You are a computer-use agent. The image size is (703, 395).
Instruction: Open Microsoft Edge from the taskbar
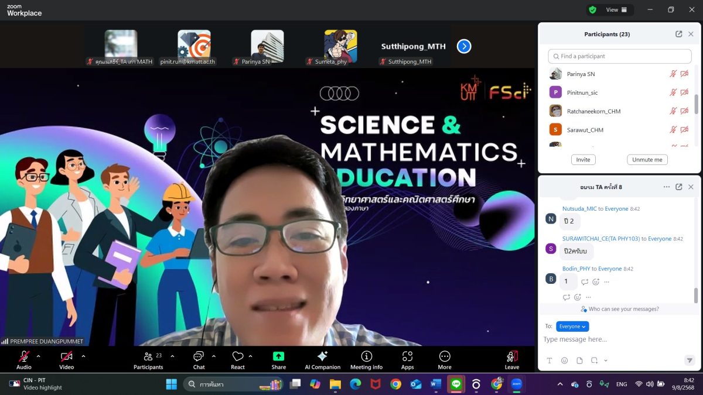tap(356, 384)
